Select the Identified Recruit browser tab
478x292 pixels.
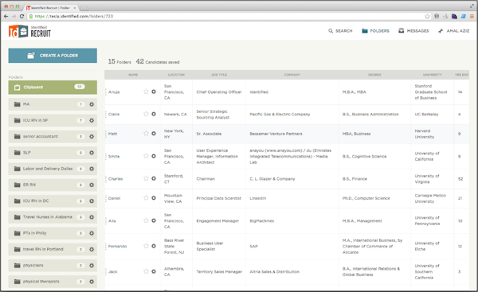(x=50, y=8)
